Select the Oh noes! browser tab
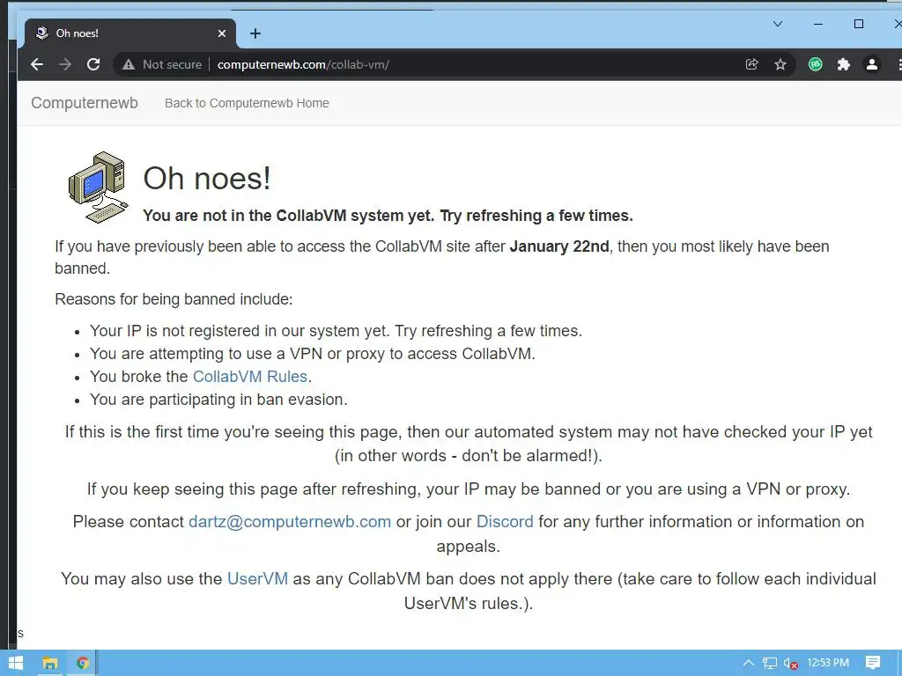Viewport: 902px width, 676px height. click(x=130, y=33)
